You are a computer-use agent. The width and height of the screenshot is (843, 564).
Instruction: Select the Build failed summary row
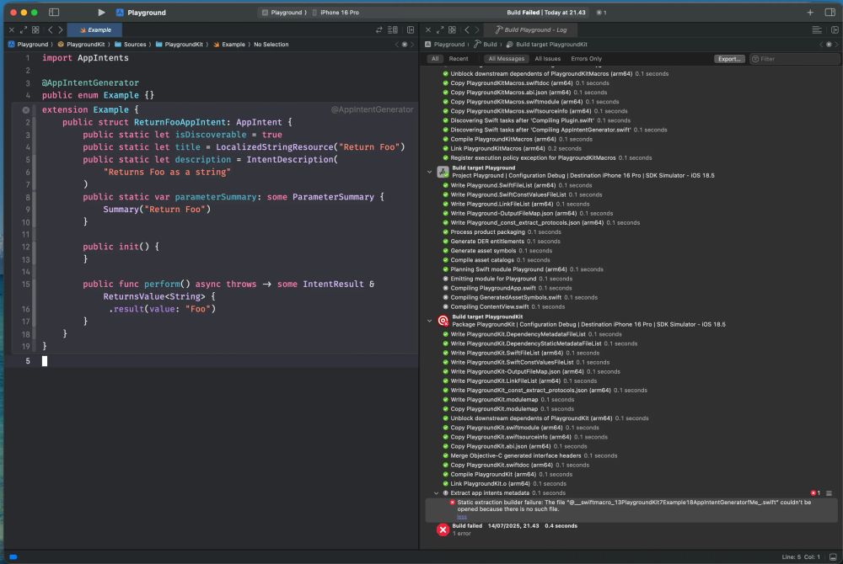point(632,529)
